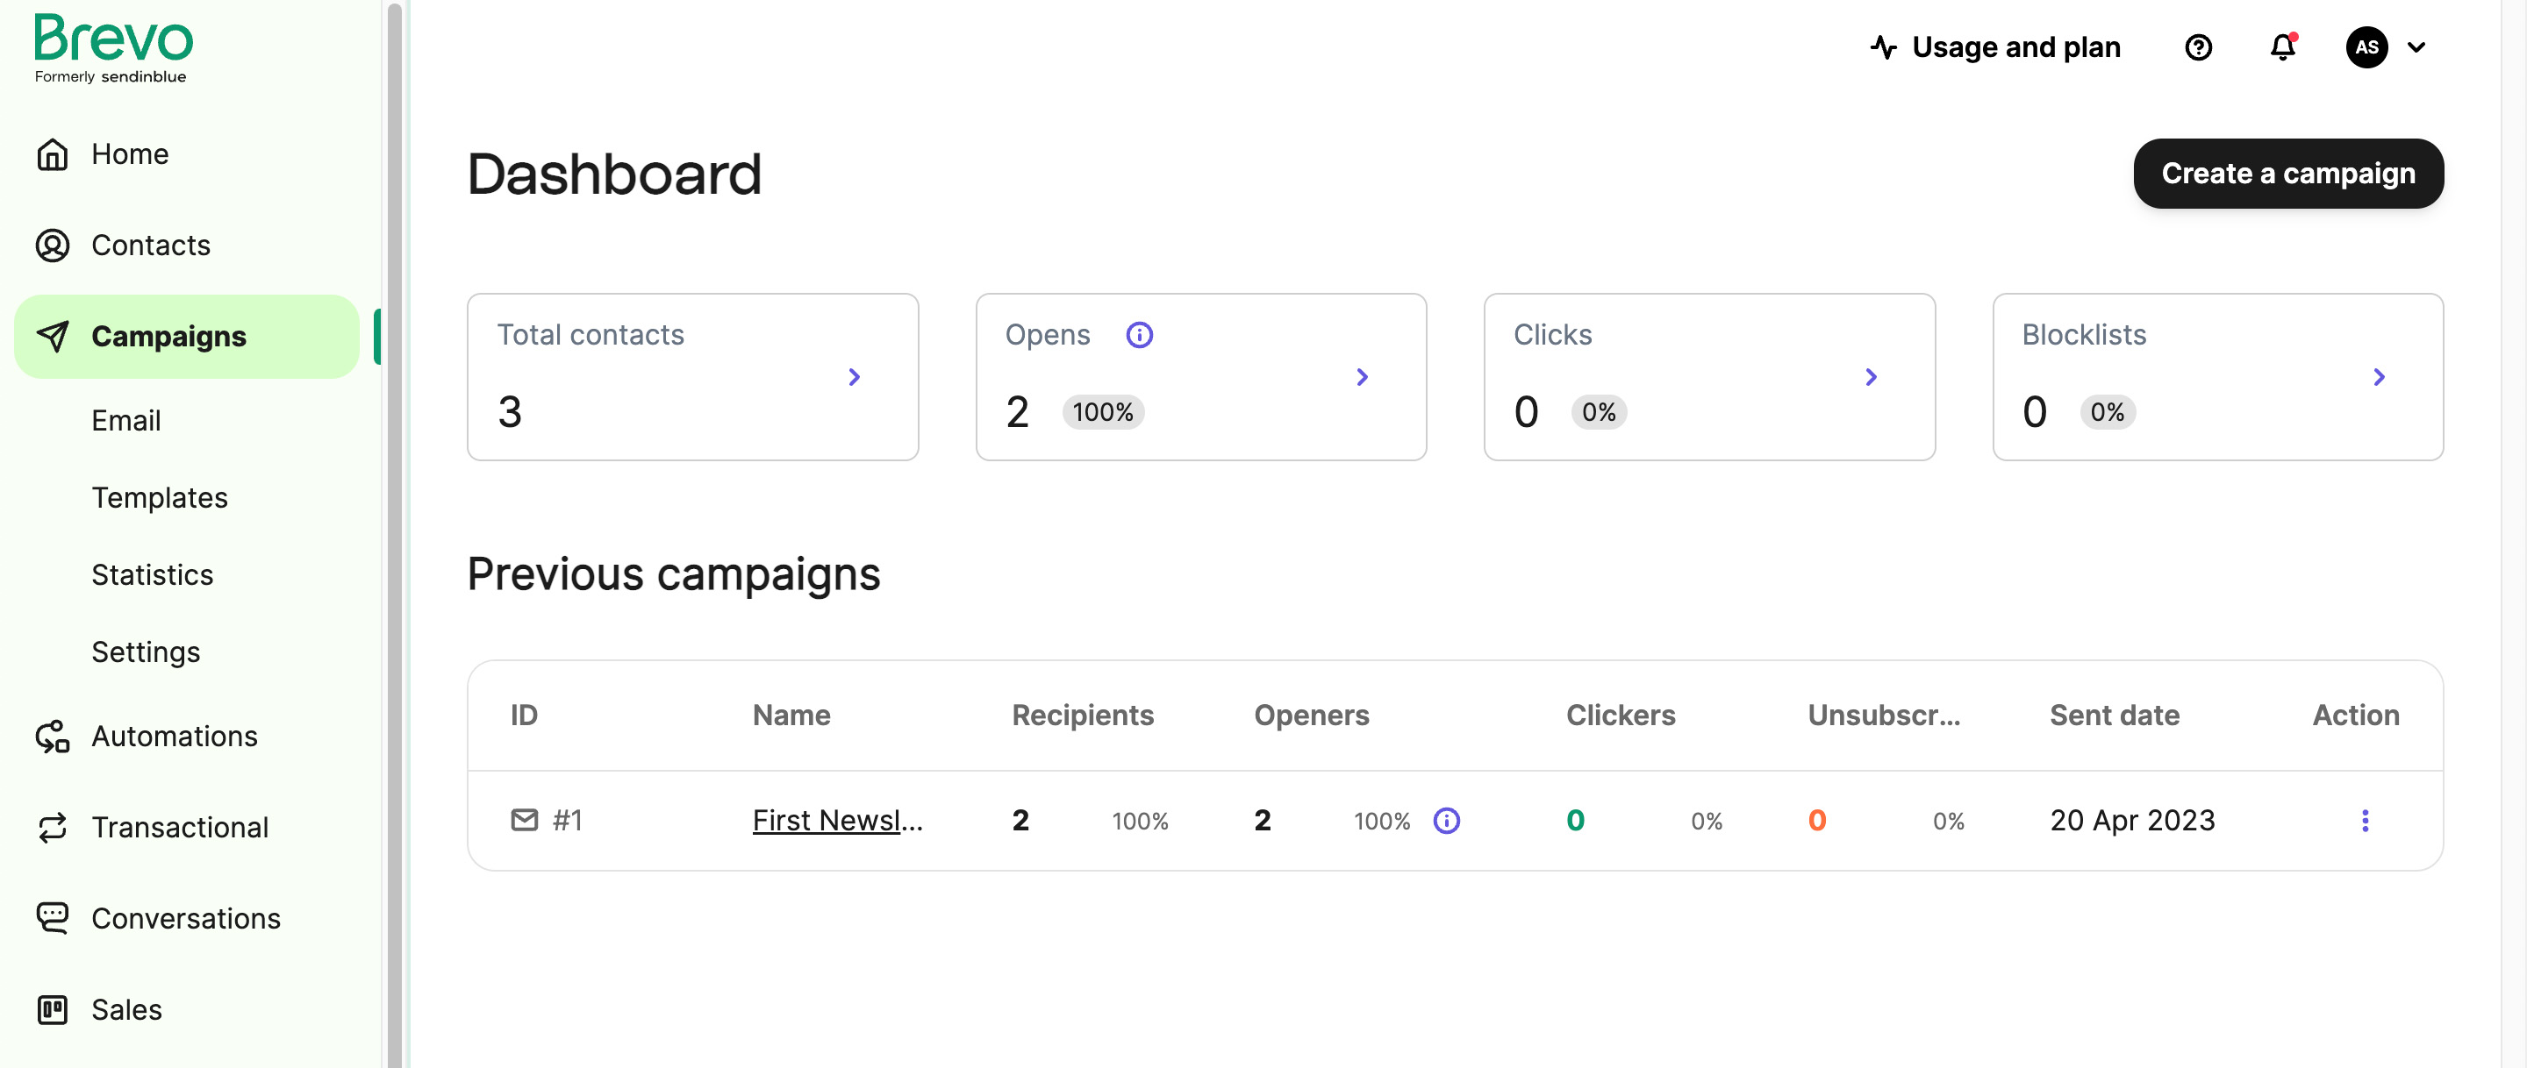Click the Campaigns navigation icon

[54, 335]
